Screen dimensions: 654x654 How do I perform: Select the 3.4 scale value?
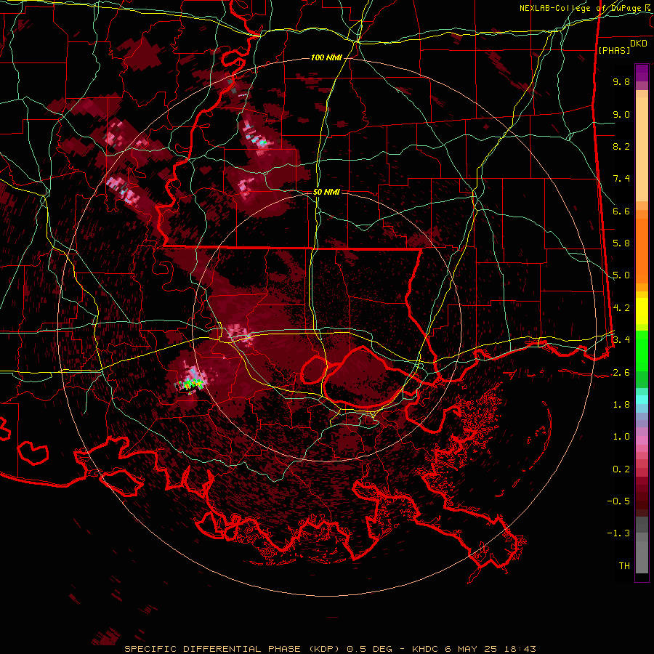click(621, 339)
